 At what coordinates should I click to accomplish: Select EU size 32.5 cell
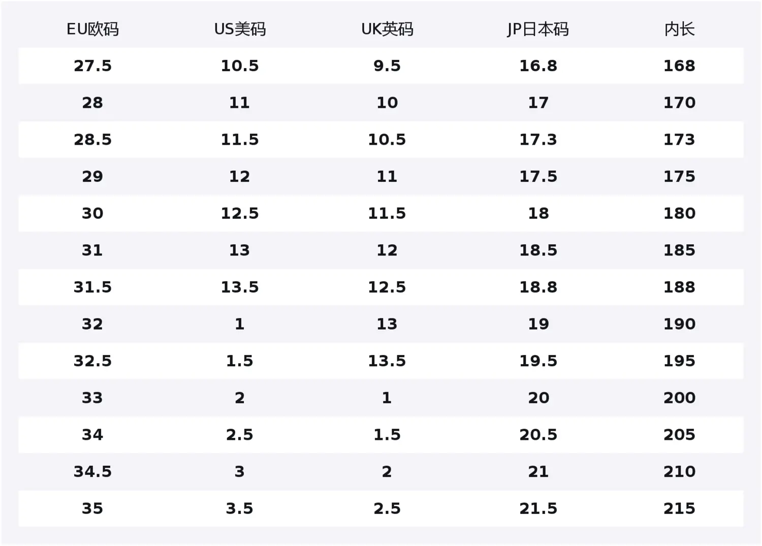coord(92,361)
